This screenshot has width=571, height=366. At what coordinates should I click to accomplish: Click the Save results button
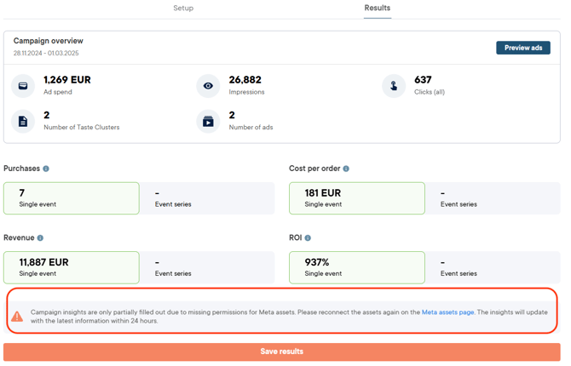pyautogui.click(x=282, y=352)
